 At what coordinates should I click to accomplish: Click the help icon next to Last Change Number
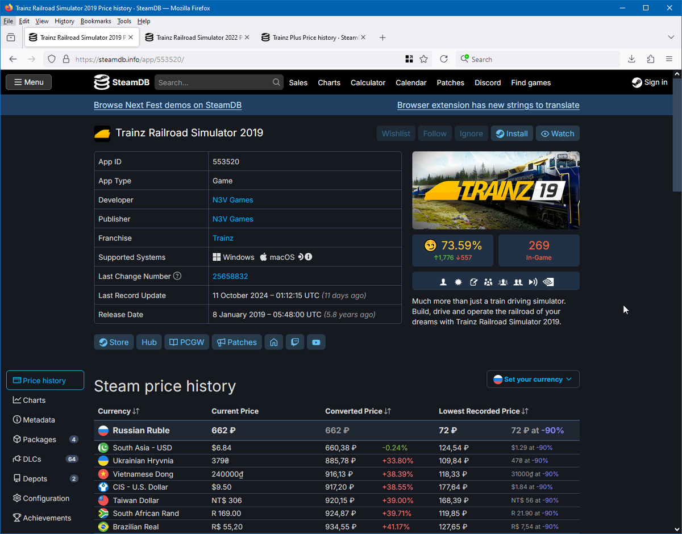point(177,276)
